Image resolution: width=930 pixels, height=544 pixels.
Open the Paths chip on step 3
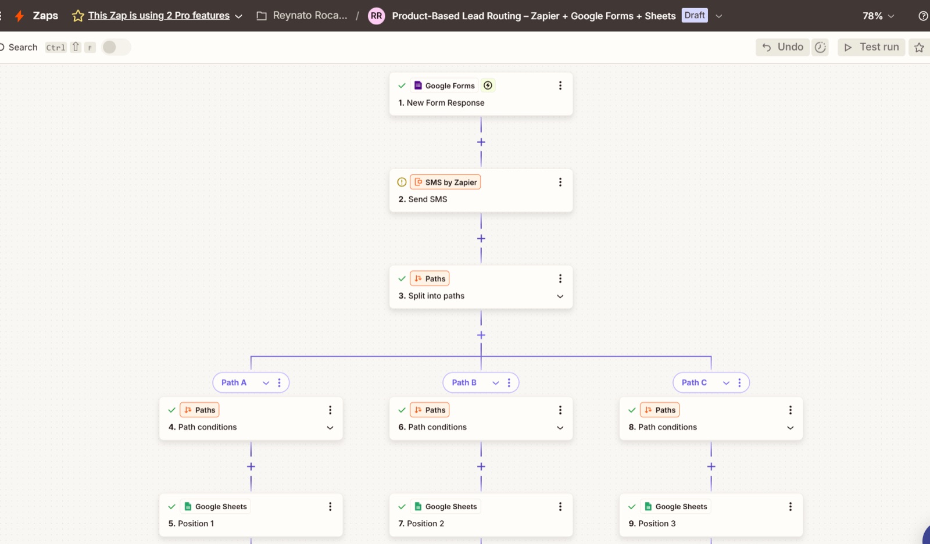[430, 278]
